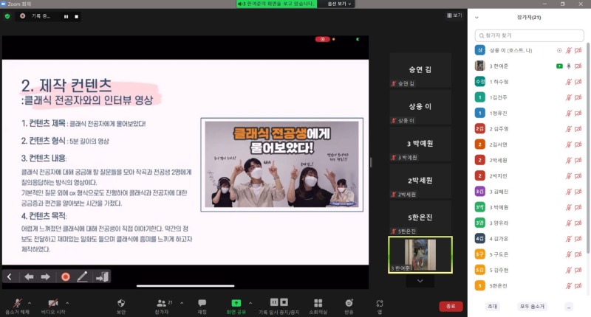Click the red shared-screen recording pill indicator
This screenshot has width=591, height=317.
[323, 39]
